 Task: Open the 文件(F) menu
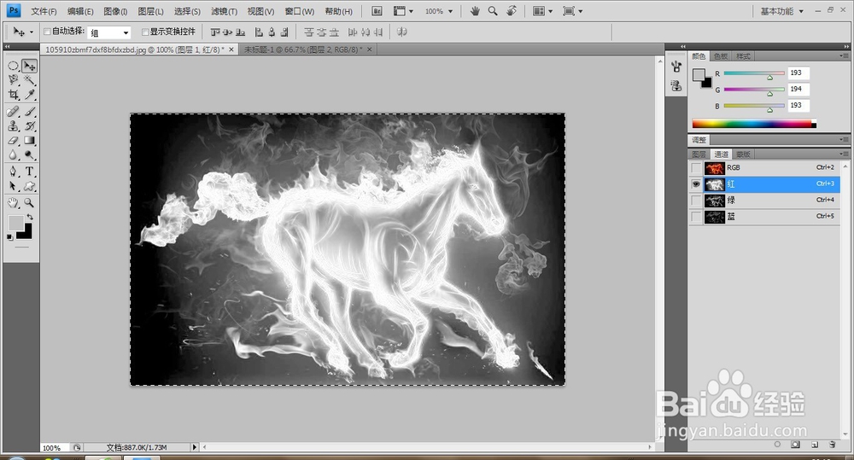coord(44,11)
